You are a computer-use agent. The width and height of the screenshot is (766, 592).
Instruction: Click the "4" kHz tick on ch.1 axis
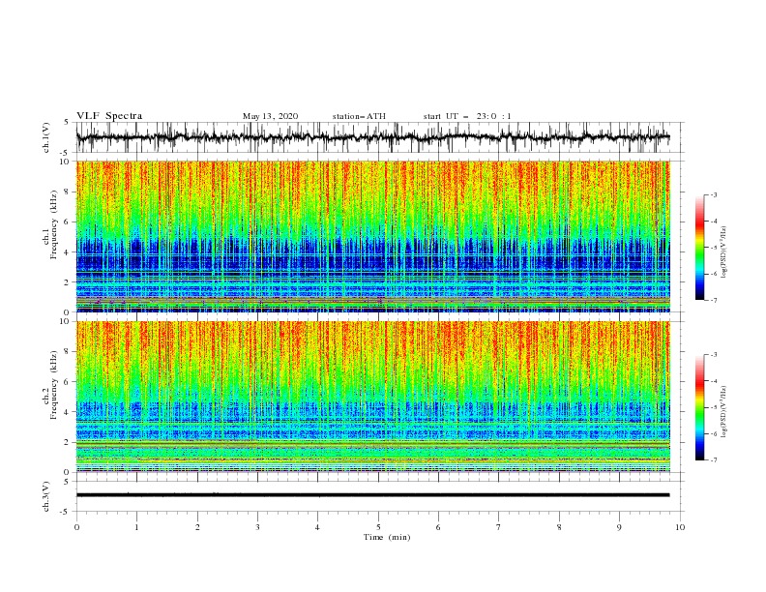tap(68, 252)
